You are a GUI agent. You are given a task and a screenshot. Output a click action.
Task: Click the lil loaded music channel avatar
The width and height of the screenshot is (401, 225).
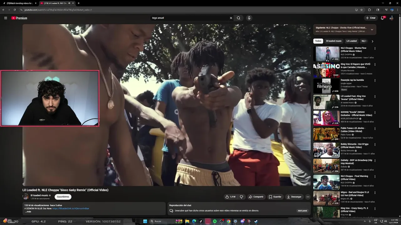coord(26,197)
